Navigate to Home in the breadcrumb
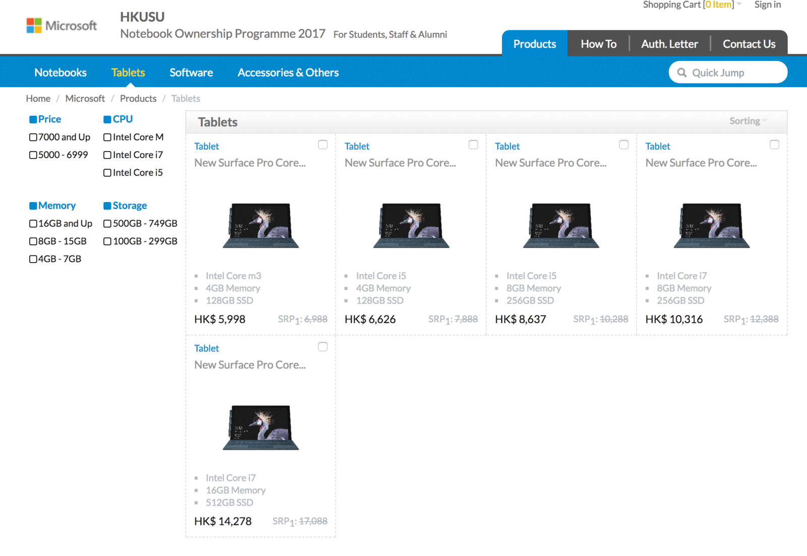Viewport: 807px width, 556px height. click(38, 99)
